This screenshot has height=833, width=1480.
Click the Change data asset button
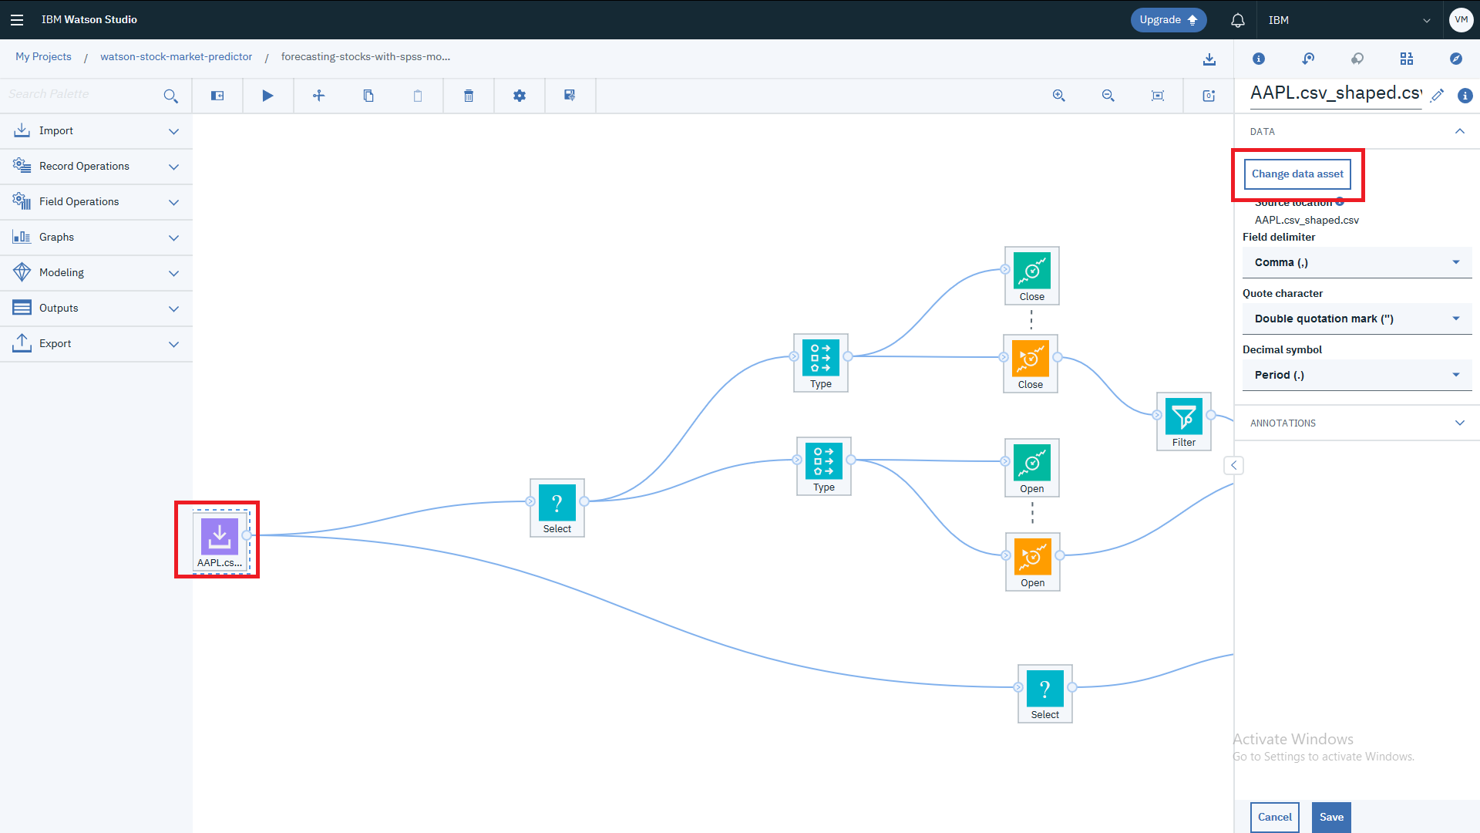click(1297, 174)
